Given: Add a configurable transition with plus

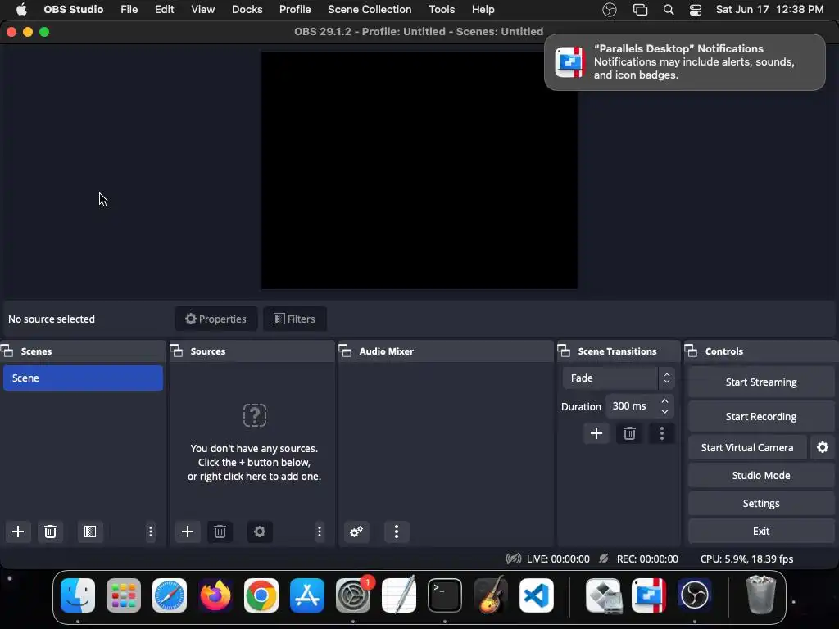Looking at the screenshot, I should 596,433.
